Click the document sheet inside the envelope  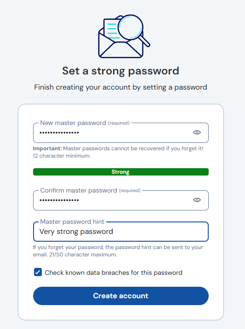pyautogui.click(x=112, y=29)
